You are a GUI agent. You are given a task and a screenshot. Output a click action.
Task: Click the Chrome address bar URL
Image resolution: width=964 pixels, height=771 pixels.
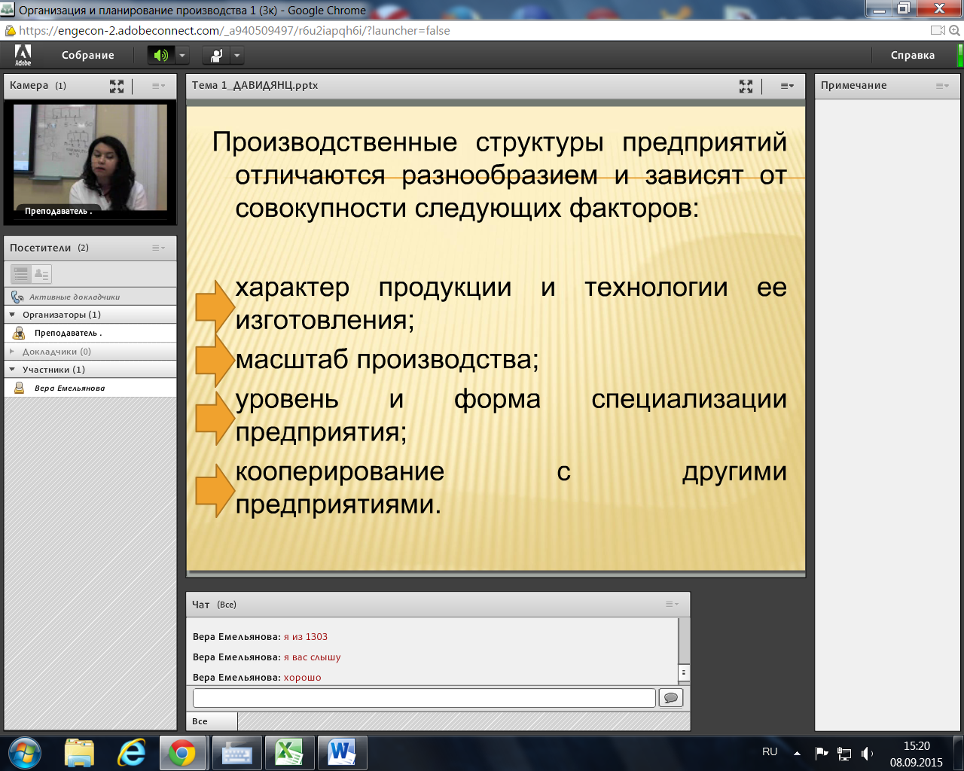tap(234, 31)
